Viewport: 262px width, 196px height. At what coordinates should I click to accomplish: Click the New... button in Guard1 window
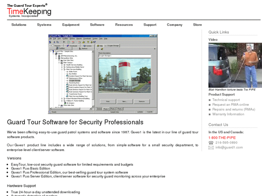[x=125, y=101]
